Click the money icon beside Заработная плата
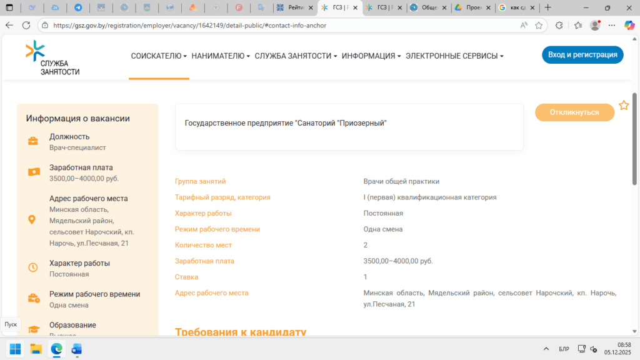640x360 pixels. pos(33,172)
